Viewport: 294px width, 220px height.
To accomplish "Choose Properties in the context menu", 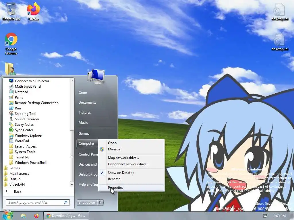I will click(131, 187).
